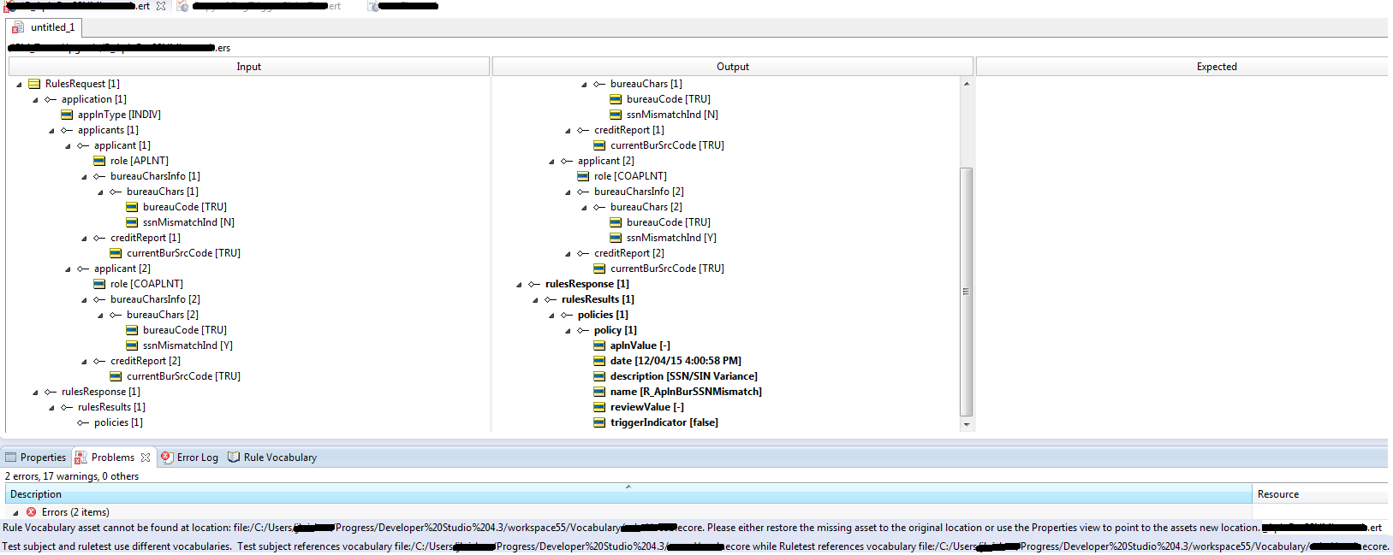
Task: Click the Rule Vocabulary book icon
Action: click(234, 458)
